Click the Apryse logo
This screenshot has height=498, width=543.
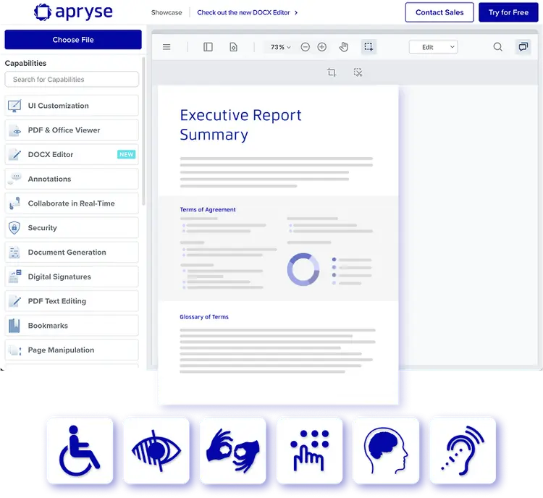(x=73, y=12)
